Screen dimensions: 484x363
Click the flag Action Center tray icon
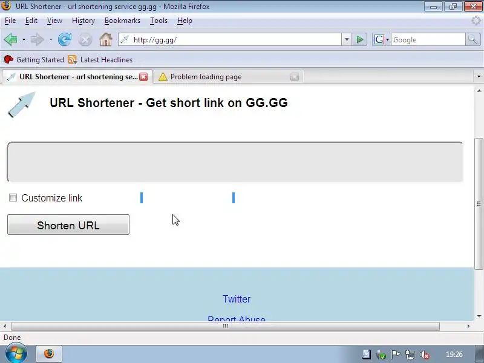[x=396, y=355]
